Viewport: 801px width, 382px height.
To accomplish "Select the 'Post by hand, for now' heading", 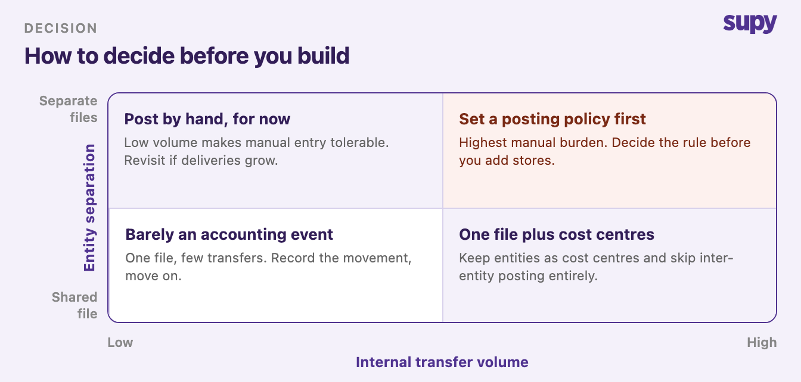I will [x=207, y=119].
